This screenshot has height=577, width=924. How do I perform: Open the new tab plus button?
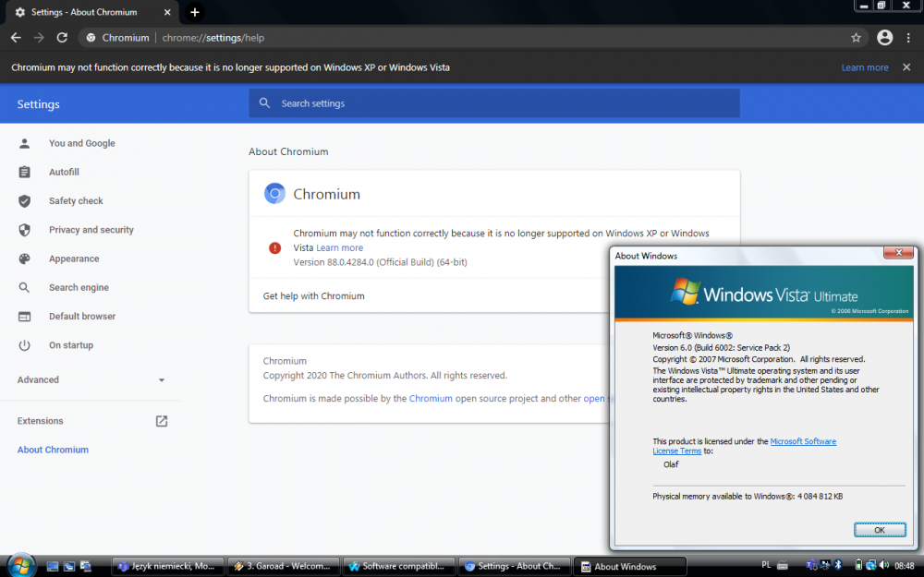pyautogui.click(x=194, y=12)
